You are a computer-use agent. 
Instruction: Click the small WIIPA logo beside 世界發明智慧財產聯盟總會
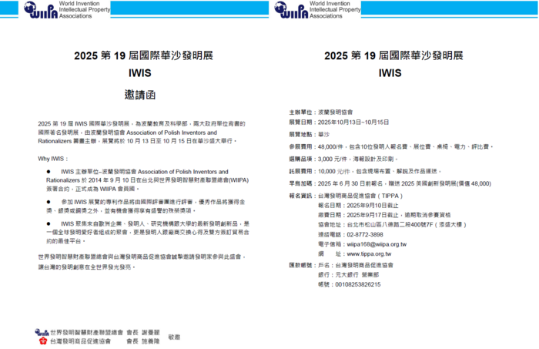pos(42,332)
